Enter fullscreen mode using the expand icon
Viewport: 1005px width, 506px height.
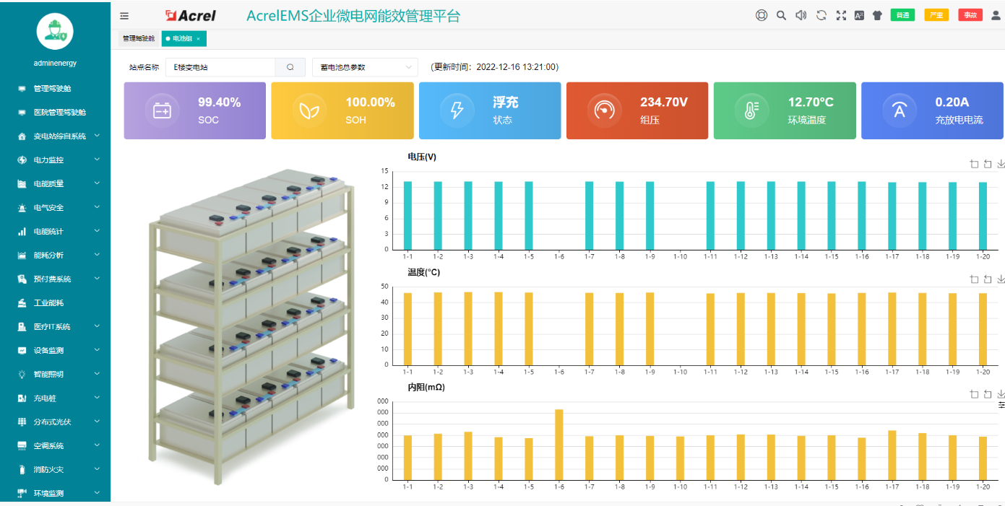[x=841, y=15]
